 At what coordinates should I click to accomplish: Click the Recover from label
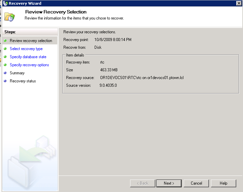tap(74, 47)
